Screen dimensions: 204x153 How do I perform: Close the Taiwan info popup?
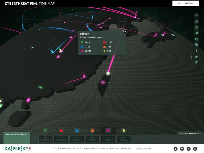coord(125,31)
